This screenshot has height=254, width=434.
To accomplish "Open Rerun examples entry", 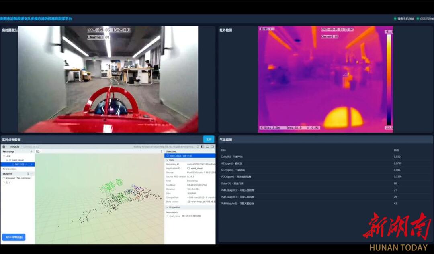I will [10, 169].
